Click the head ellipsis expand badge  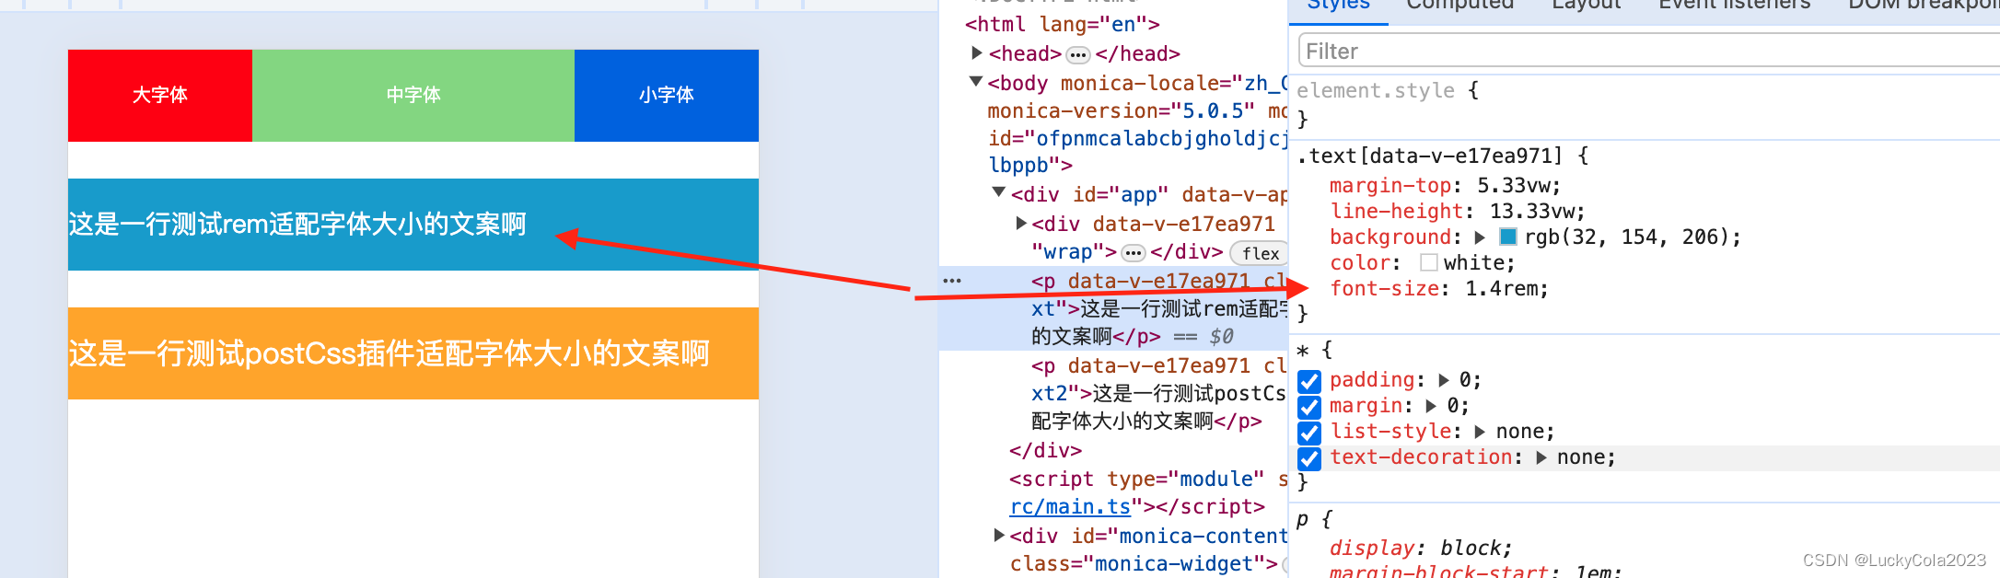click(x=1078, y=54)
